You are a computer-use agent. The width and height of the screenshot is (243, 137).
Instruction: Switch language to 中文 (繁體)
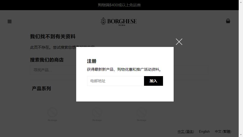(223, 132)
